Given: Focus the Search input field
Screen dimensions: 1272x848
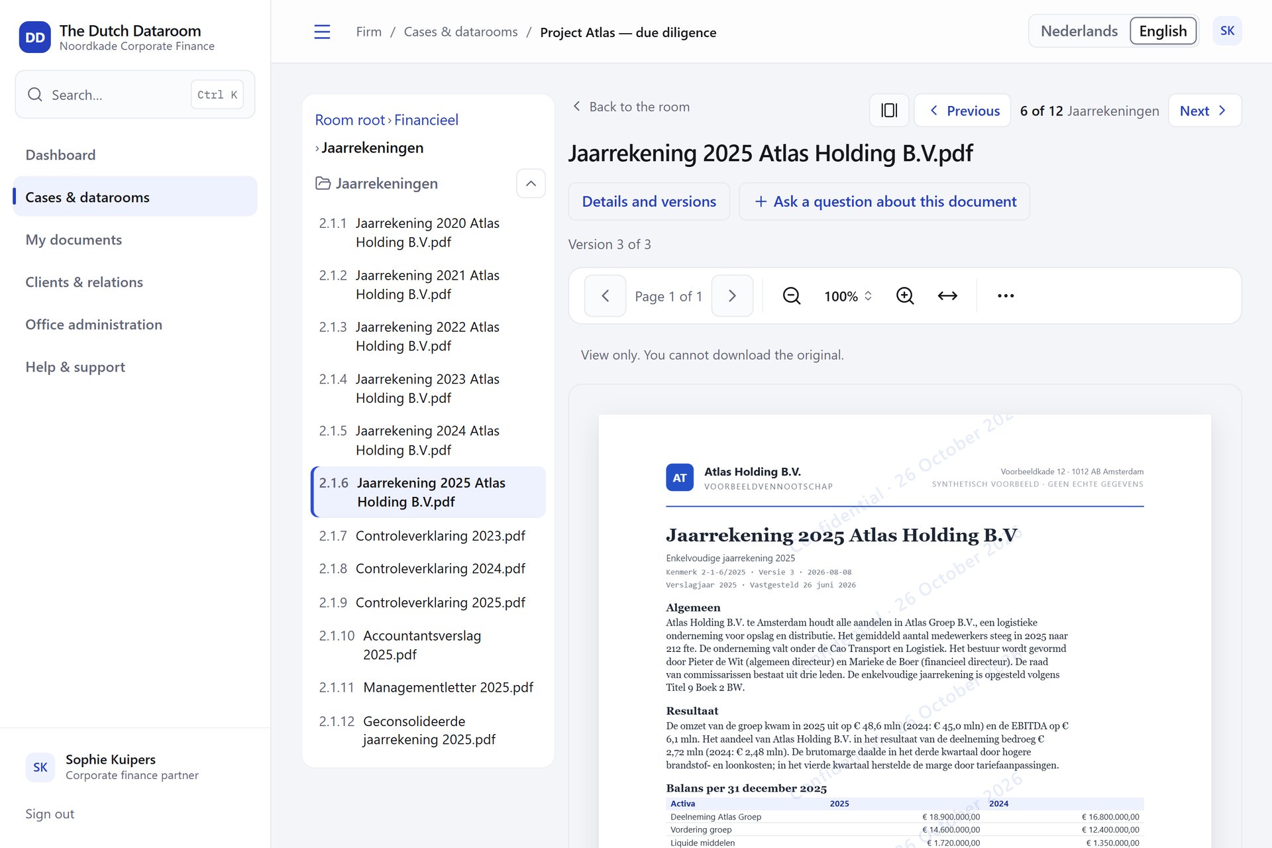Looking at the screenshot, I should (135, 95).
